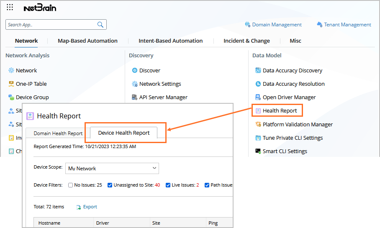
Task: Uncheck the Unassigned to Site filter
Action: click(110, 185)
